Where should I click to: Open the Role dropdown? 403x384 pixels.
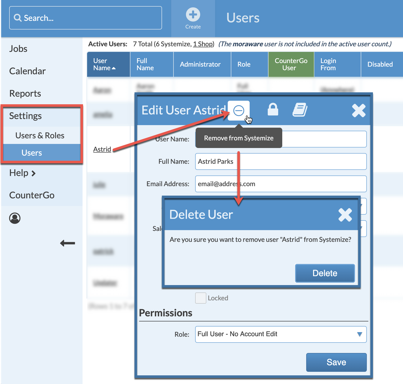pyautogui.click(x=281, y=334)
